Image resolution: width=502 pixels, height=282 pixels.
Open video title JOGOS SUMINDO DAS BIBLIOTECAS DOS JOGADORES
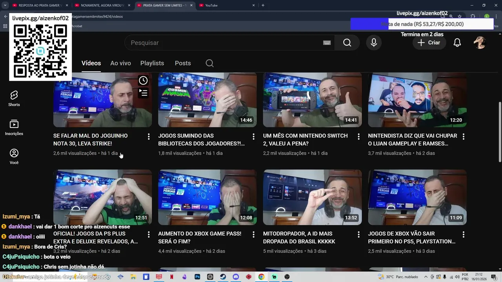202,139
